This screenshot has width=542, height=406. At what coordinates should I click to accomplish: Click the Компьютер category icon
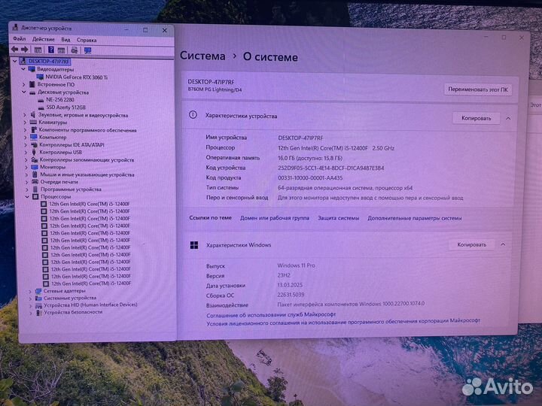34,137
